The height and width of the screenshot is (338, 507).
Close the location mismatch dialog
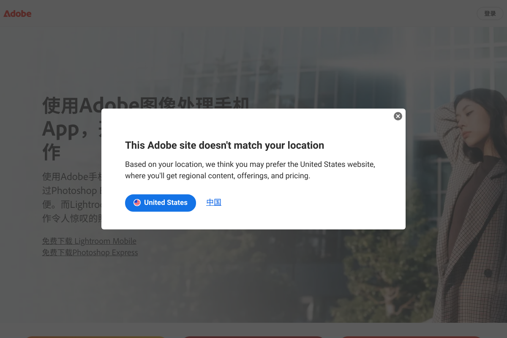(x=398, y=116)
